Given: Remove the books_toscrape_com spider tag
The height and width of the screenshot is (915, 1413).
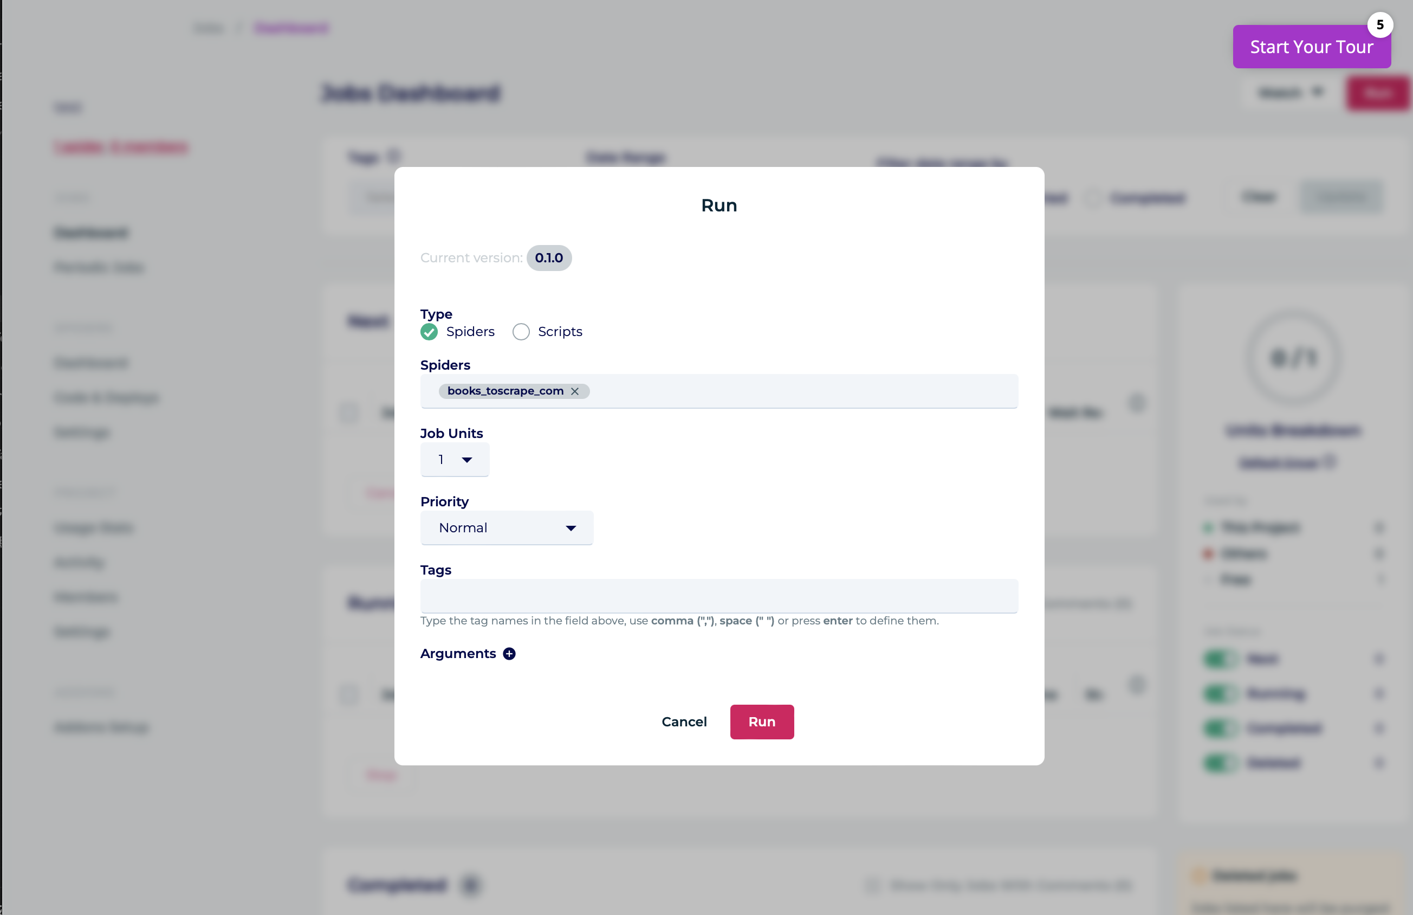Looking at the screenshot, I should pos(575,391).
